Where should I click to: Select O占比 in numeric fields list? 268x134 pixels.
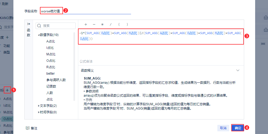(x=51, y=61)
